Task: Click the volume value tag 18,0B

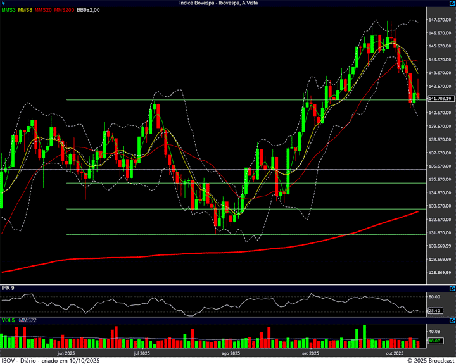Action: click(434, 341)
